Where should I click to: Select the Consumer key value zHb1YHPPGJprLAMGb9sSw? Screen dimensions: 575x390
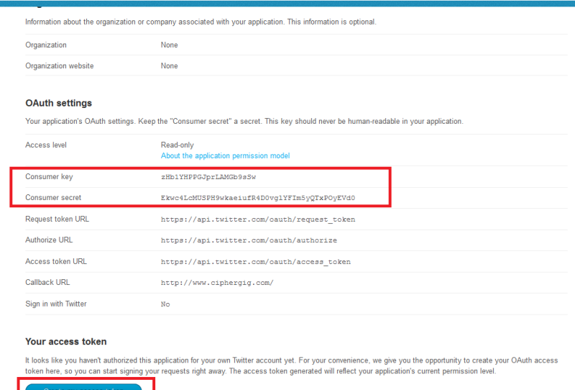pyautogui.click(x=208, y=177)
